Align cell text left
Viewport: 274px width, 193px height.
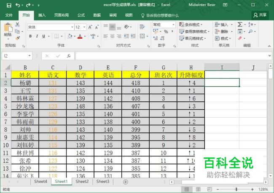(x=105, y=36)
